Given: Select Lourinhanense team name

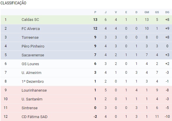Looking at the screenshot, I should [34, 90].
